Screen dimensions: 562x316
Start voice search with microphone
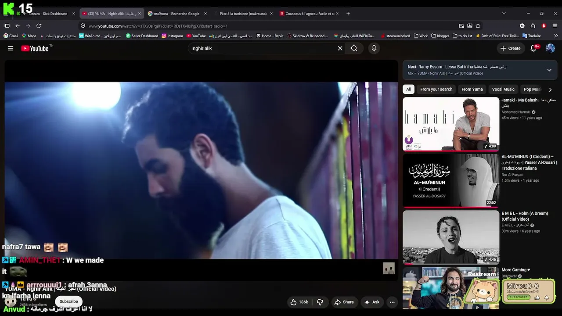[x=374, y=48]
